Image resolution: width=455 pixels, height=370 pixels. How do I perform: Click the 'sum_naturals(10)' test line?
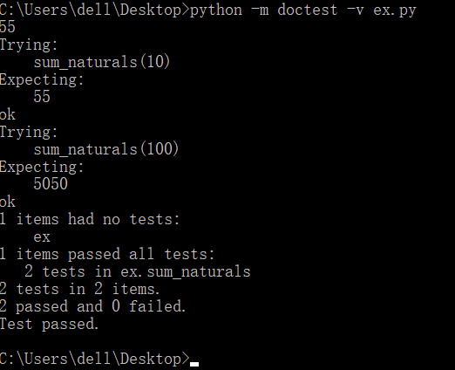(x=102, y=62)
